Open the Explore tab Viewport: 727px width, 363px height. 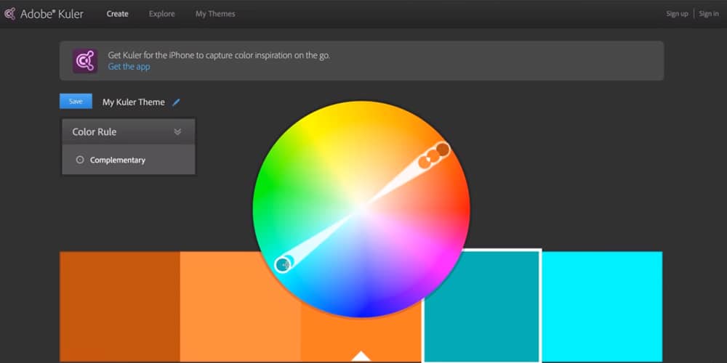[x=162, y=14]
